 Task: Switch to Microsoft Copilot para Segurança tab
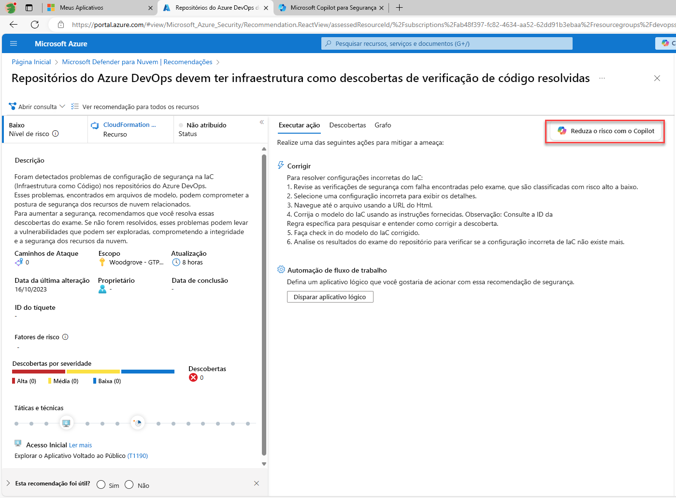point(331,8)
